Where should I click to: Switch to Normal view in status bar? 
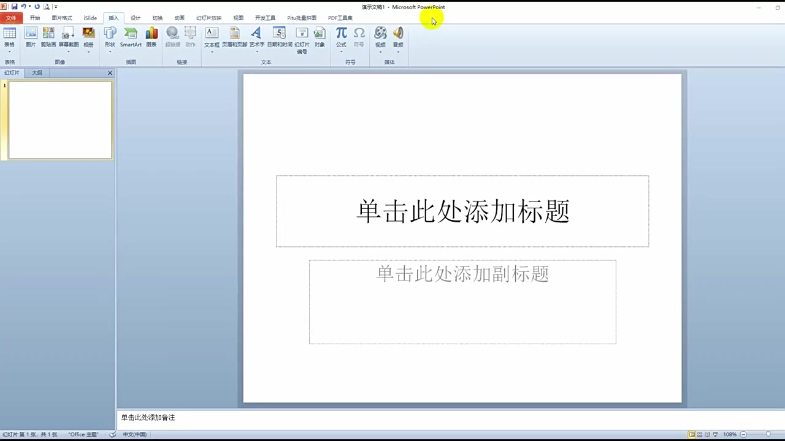pyautogui.click(x=692, y=434)
